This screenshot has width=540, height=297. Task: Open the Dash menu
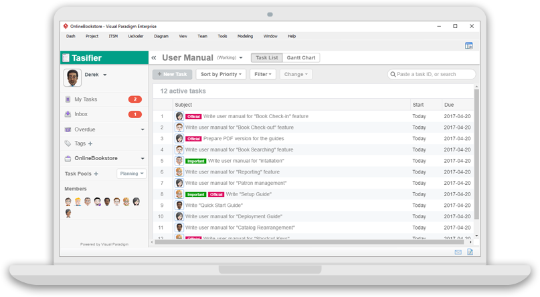pyautogui.click(x=71, y=36)
